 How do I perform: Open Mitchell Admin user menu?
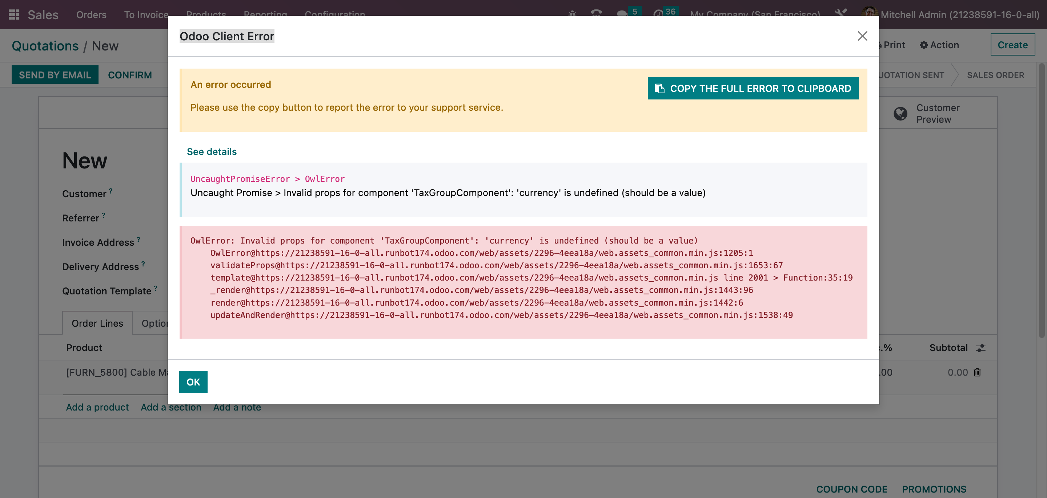(950, 15)
